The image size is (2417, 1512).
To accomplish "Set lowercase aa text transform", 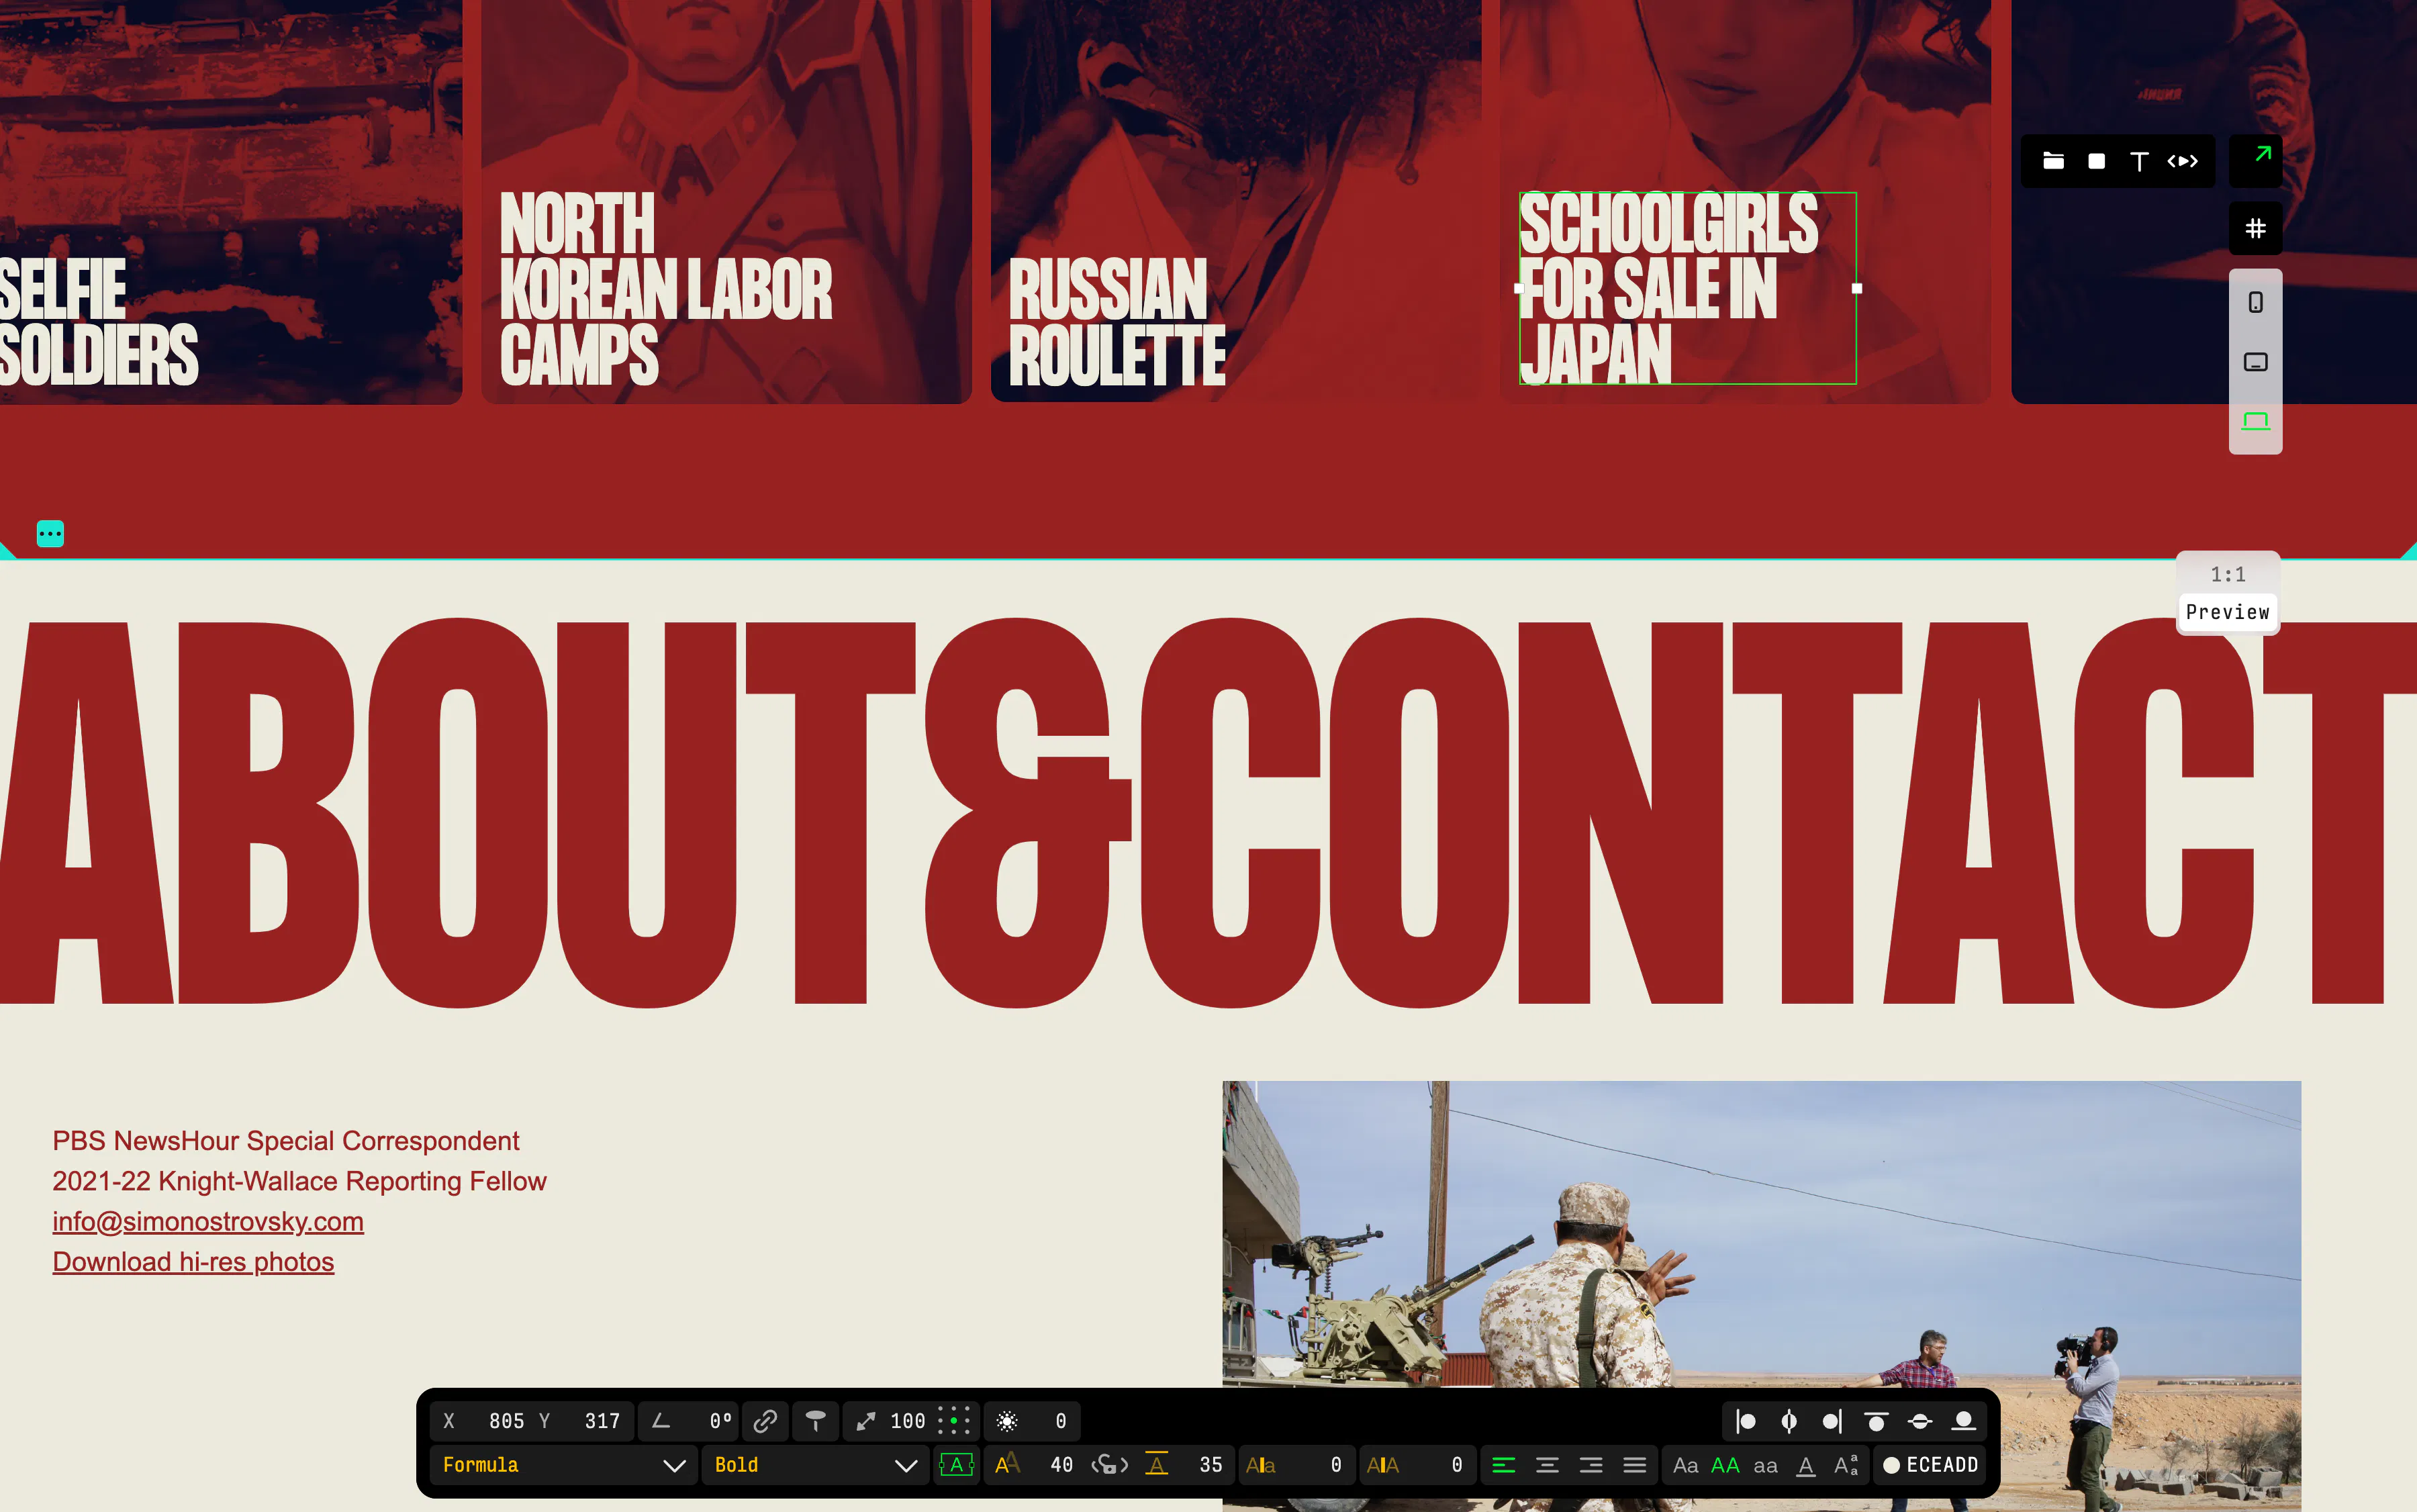I will point(1765,1465).
